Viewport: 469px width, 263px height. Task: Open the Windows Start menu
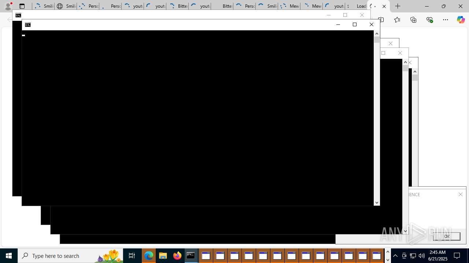(9, 256)
